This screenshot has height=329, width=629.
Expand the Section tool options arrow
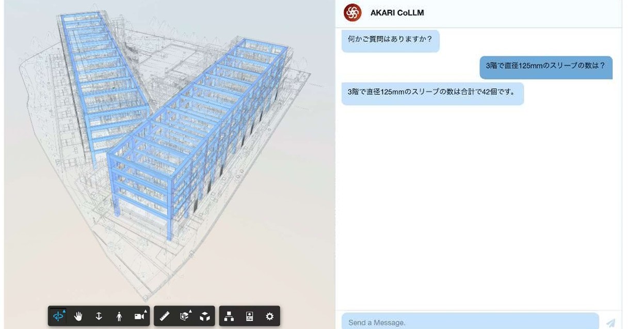click(190, 311)
